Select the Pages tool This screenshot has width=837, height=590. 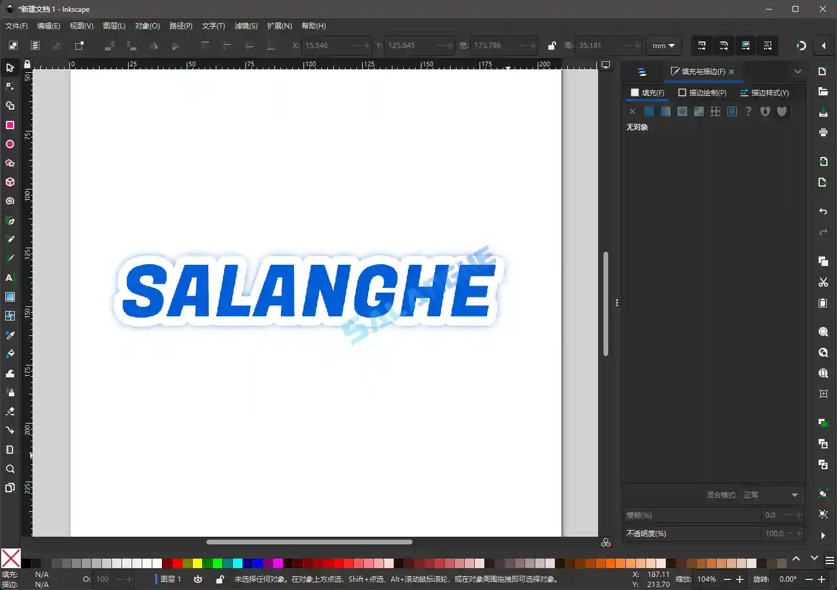click(x=10, y=488)
